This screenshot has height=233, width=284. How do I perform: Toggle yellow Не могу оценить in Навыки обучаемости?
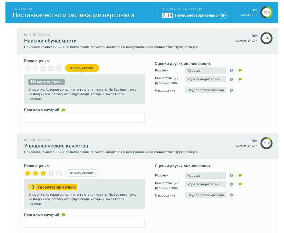pos(82,68)
